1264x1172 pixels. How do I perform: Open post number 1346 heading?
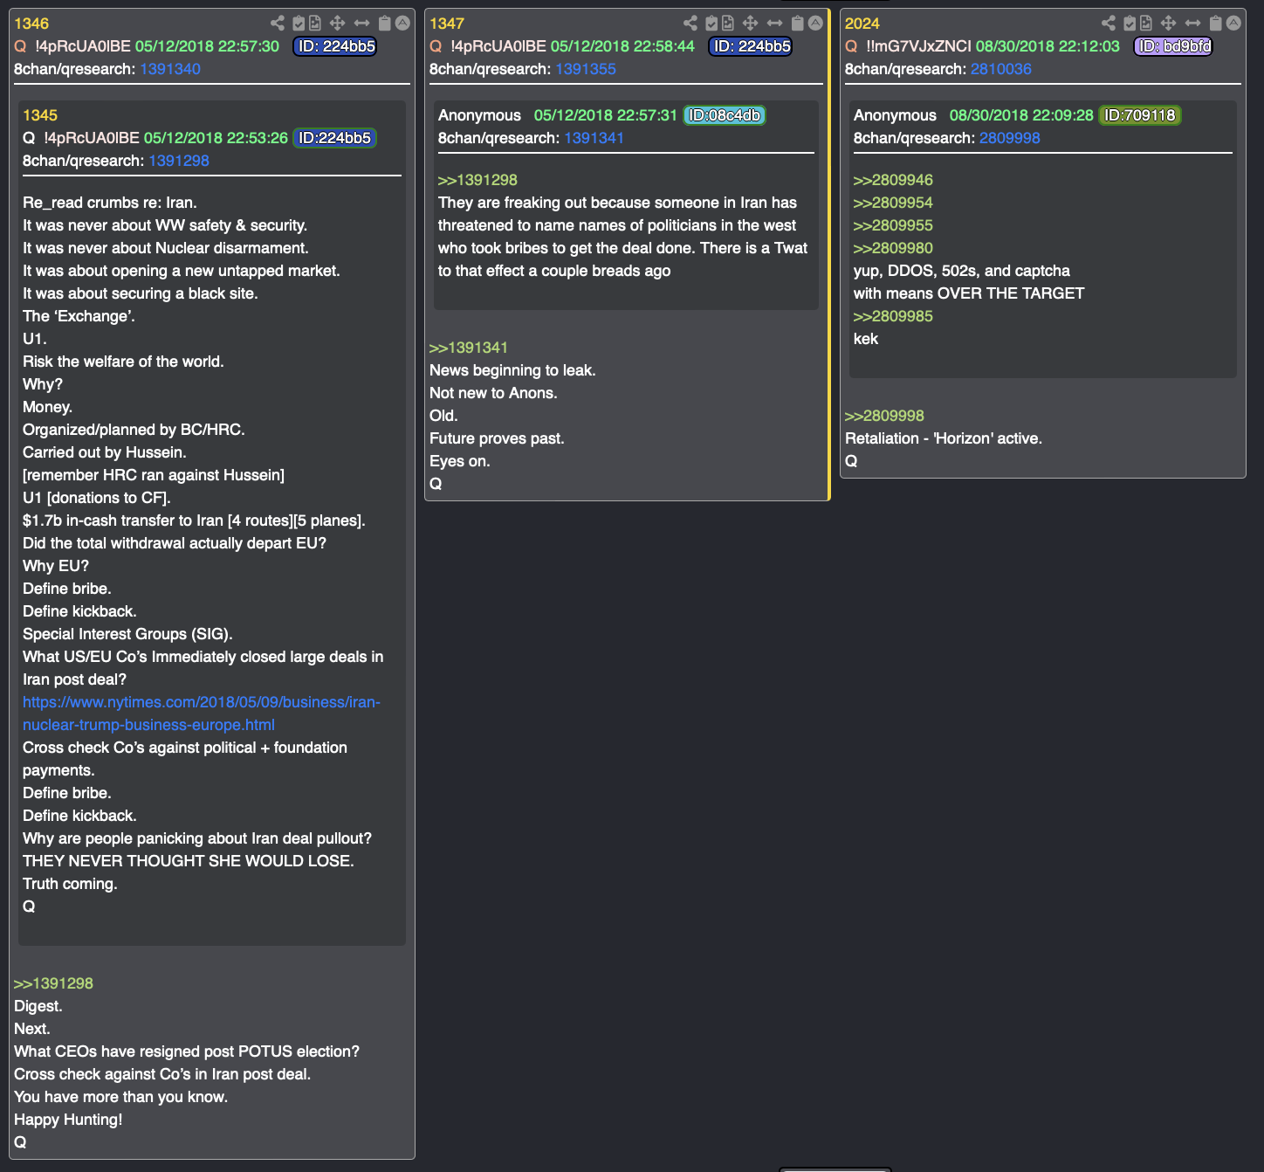[31, 24]
